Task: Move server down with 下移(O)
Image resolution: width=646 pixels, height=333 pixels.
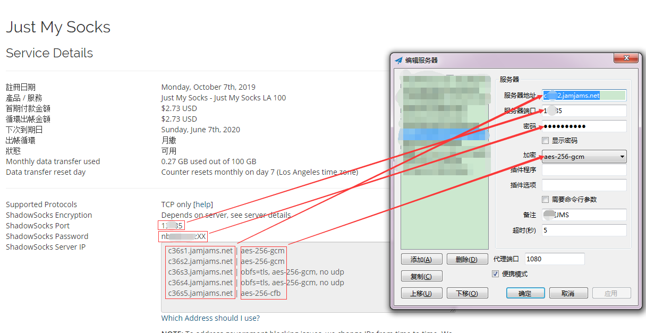Action: pos(467,293)
